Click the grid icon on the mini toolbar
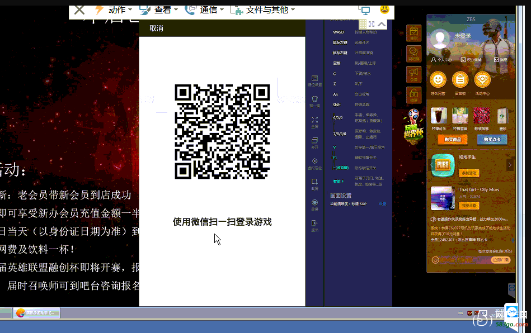This screenshot has width=531, height=333. click(x=363, y=24)
